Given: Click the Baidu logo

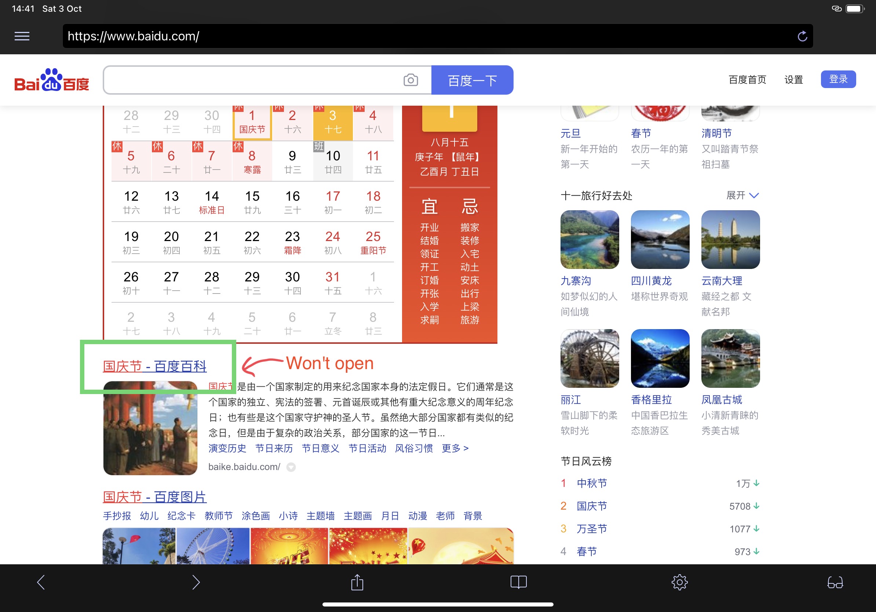Looking at the screenshot, I should (51, 80).
